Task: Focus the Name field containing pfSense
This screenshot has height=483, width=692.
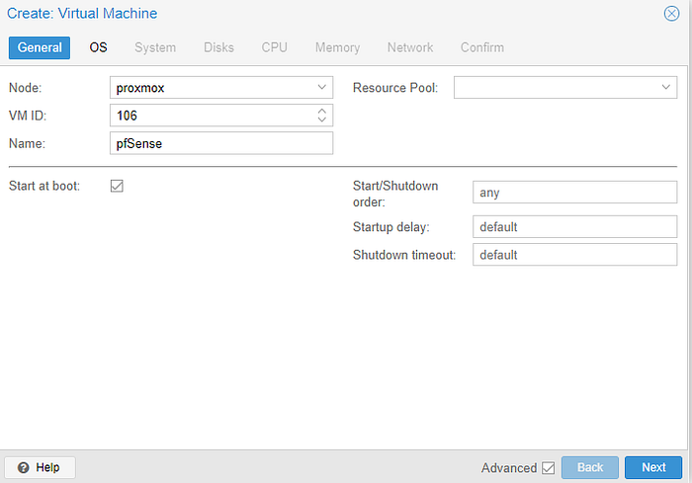Action: [221, 143]
